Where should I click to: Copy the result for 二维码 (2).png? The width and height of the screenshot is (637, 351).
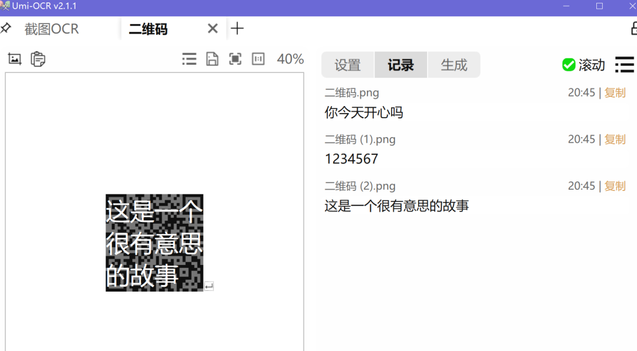pos(615,186)
